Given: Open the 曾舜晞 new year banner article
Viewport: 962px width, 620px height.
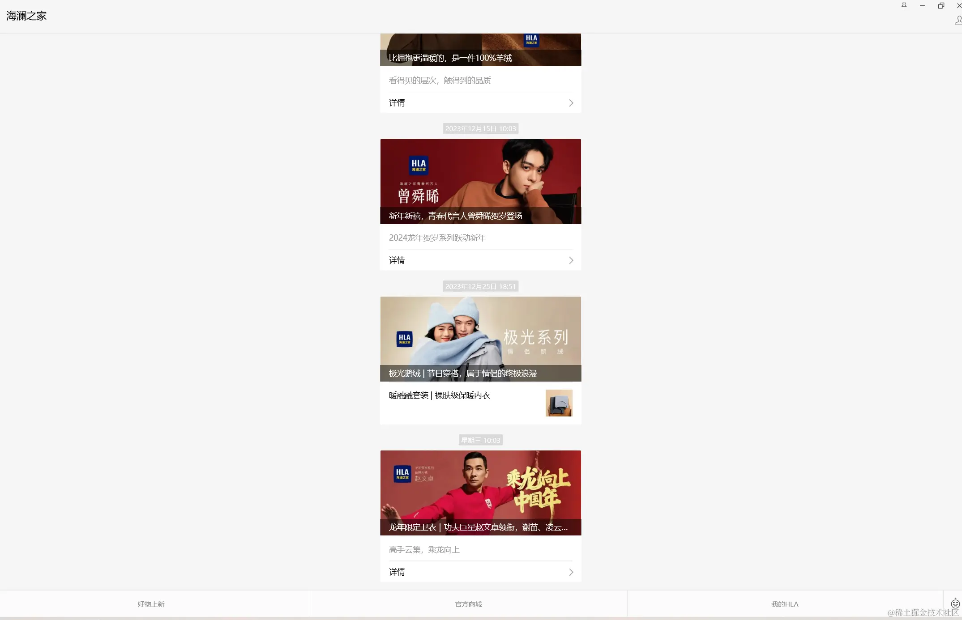Looking at the screenshot, I should point(480,174).
